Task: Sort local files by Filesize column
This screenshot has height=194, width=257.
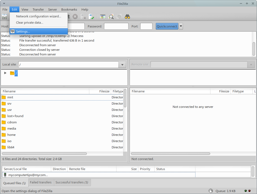Action: [x=100, y=91]
